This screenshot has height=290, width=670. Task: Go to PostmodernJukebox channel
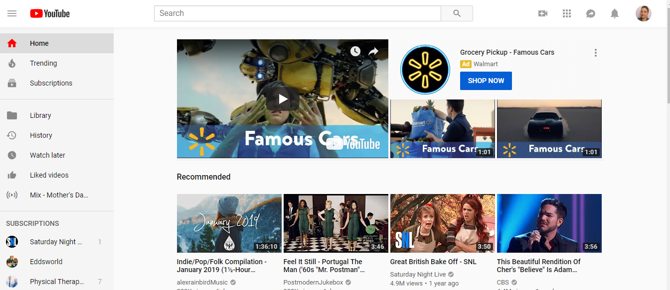click(314, 283)
